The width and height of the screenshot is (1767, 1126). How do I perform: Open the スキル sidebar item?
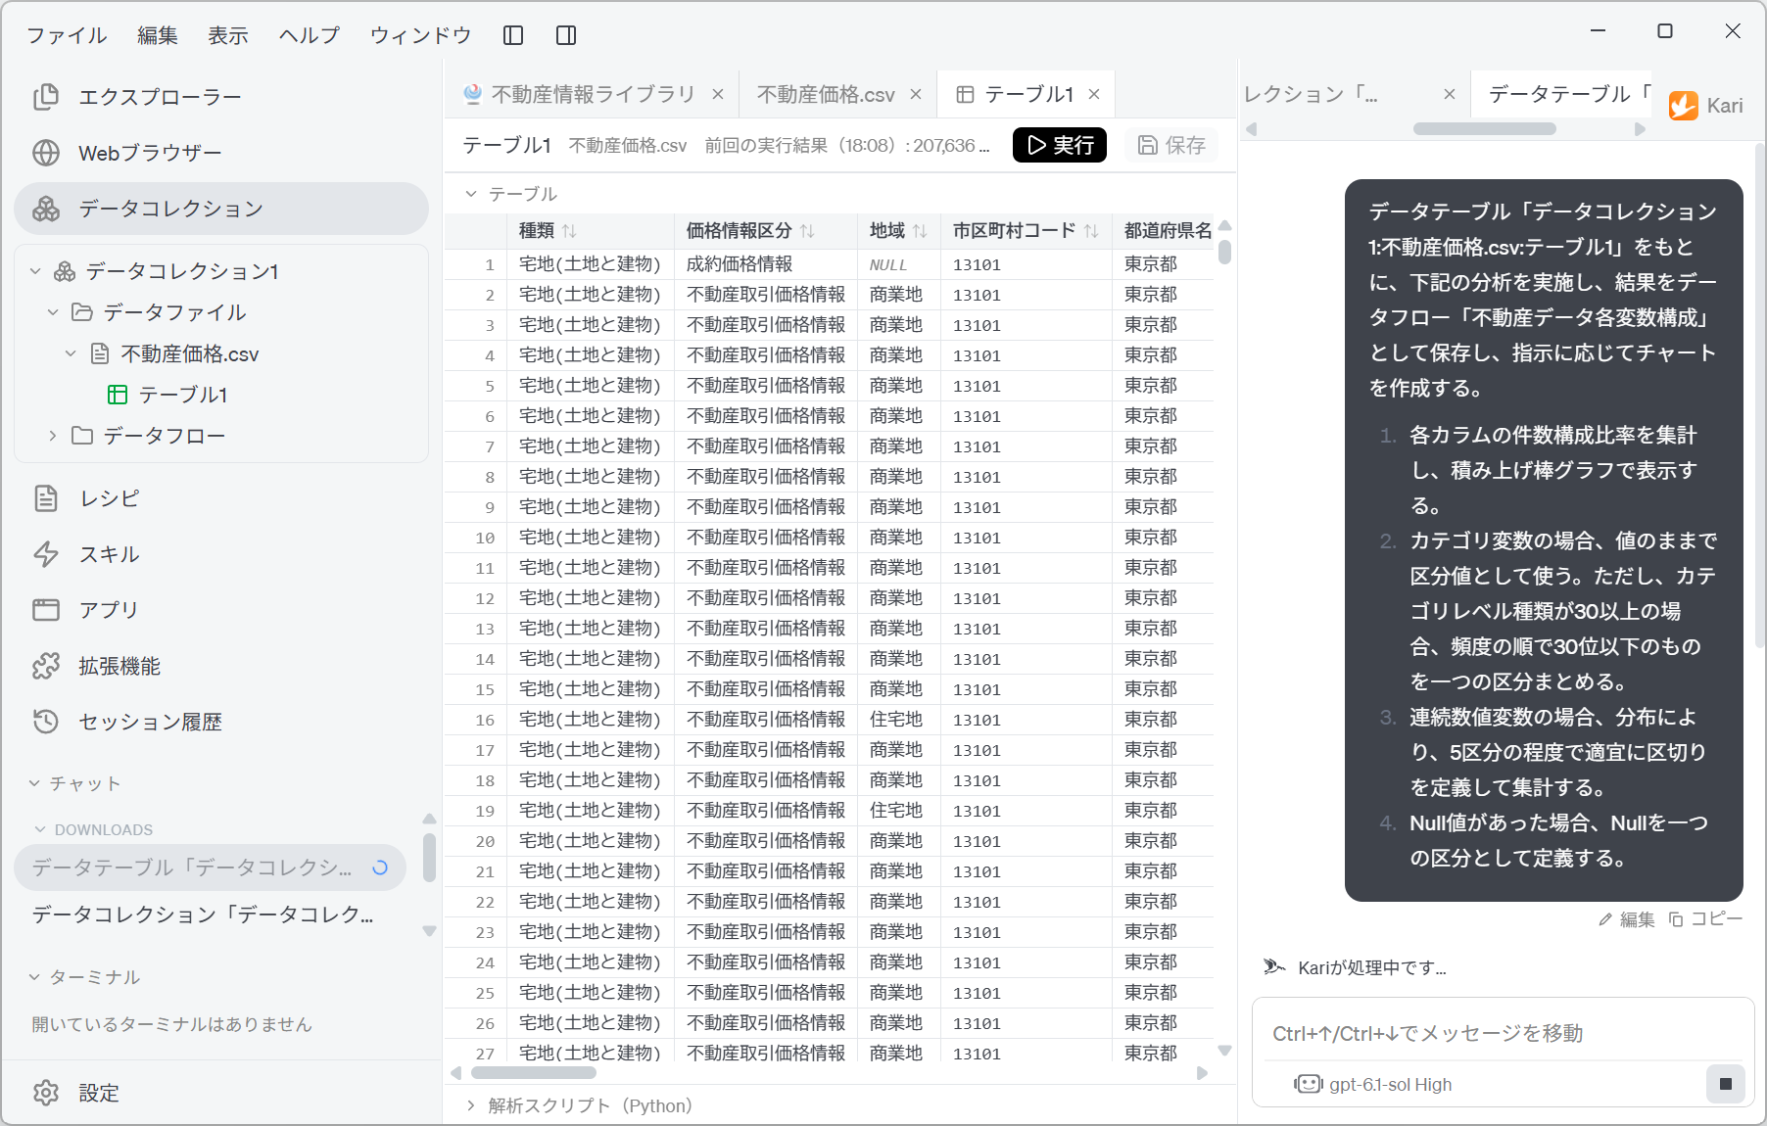pyautogui.click(x=220, y=554)
